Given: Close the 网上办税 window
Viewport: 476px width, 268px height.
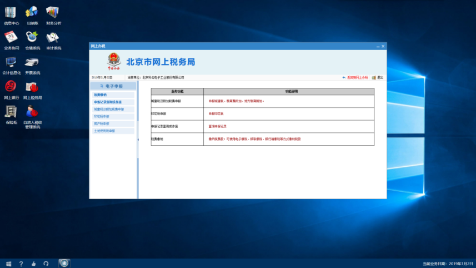Looking at the screenshot, I should (383, 46).
